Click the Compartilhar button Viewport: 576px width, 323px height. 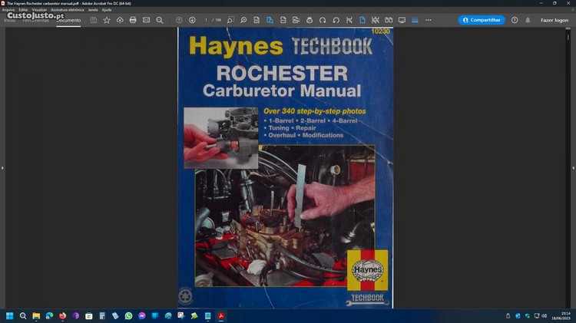click(482, 20)
